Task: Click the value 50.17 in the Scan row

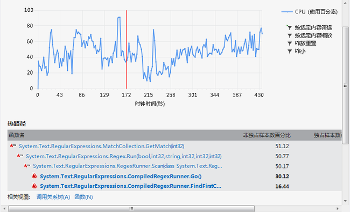Action: pos(282,166)
